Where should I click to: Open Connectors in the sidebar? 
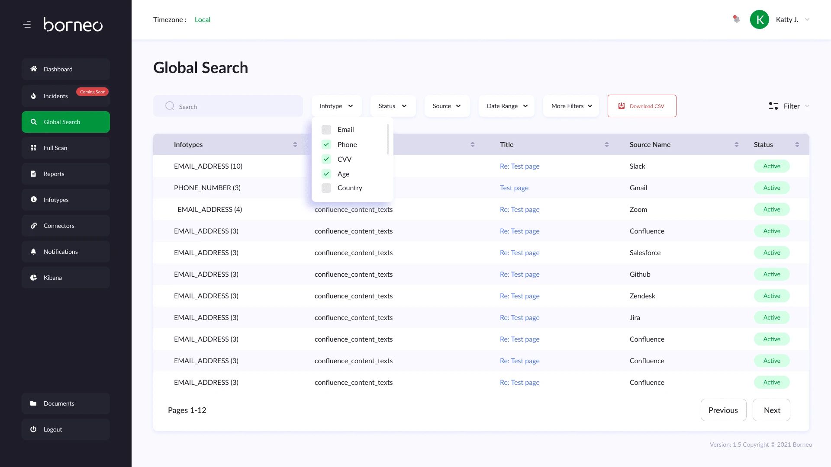[x=66, y=226]
